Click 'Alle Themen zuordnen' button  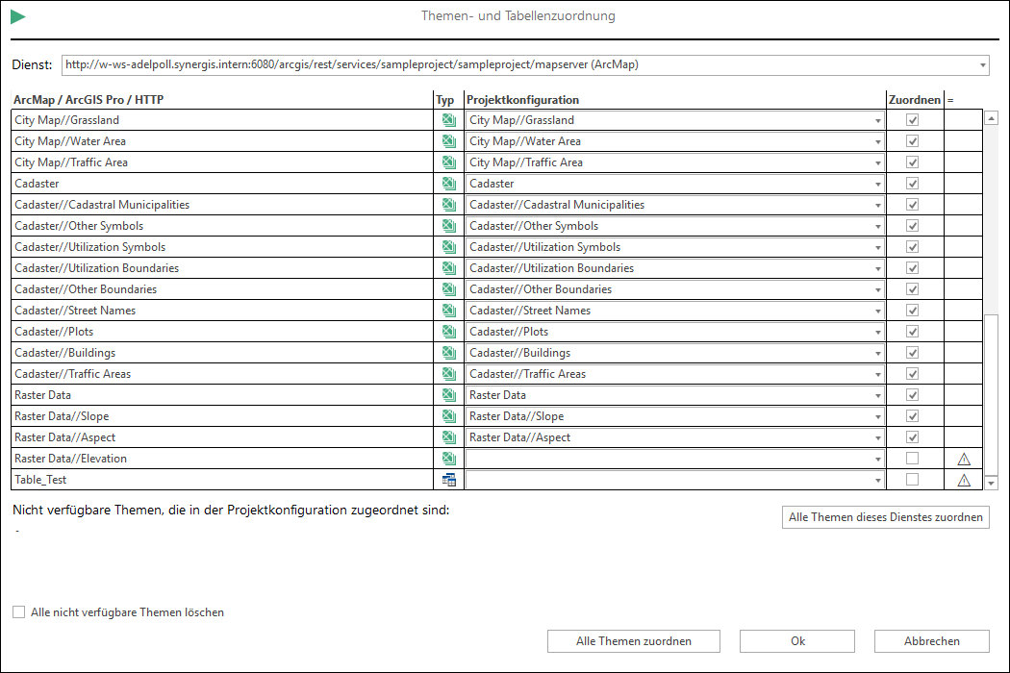(x=633, y=640)
